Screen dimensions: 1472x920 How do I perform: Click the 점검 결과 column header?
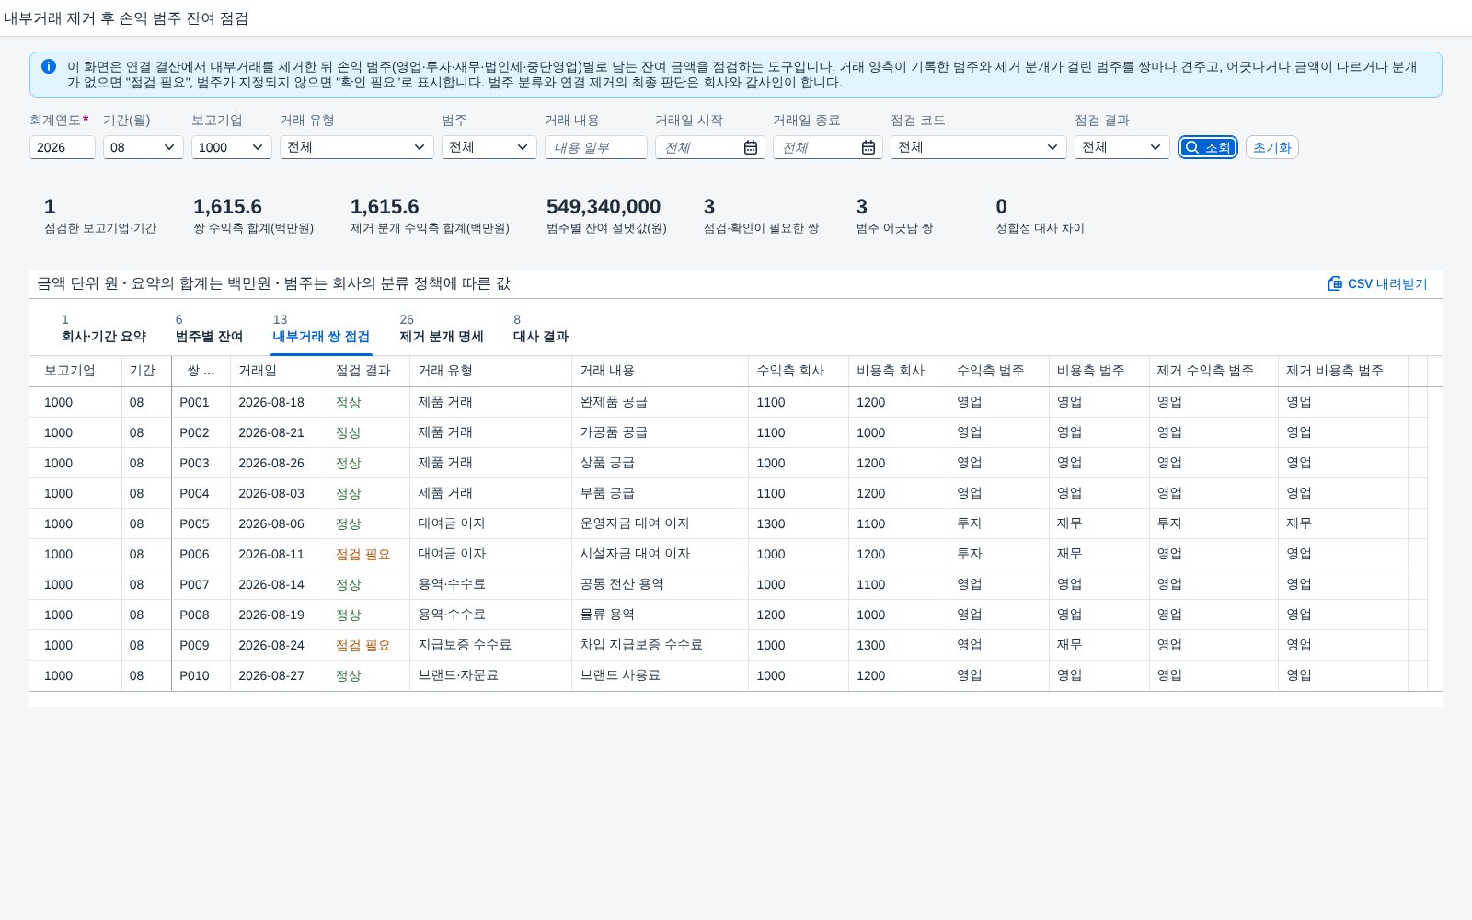[x=369, y=371]
